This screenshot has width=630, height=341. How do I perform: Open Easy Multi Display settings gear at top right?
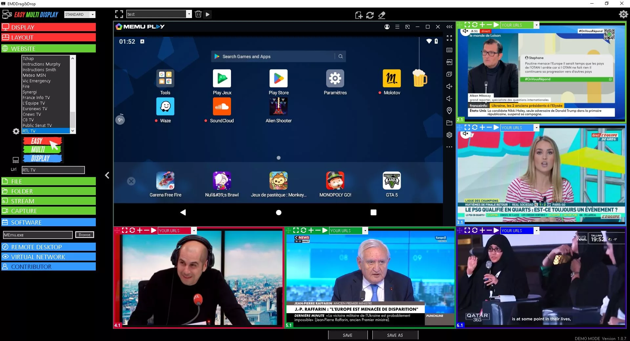(623, 14)
